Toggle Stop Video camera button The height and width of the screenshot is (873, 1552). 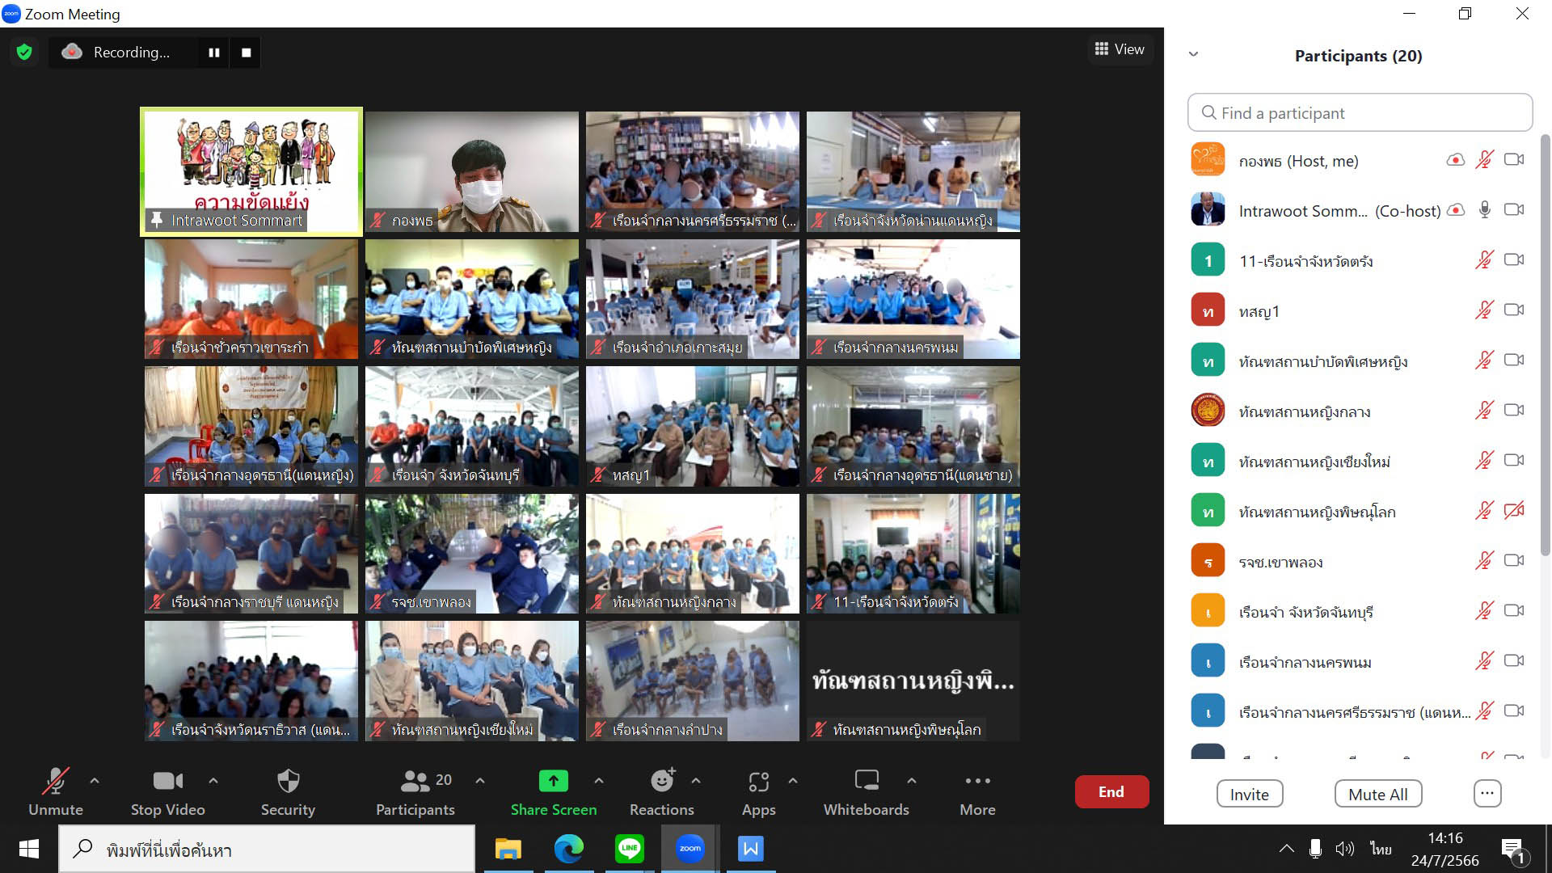click(167, 791)
